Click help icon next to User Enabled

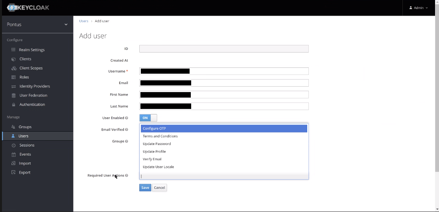127,118
